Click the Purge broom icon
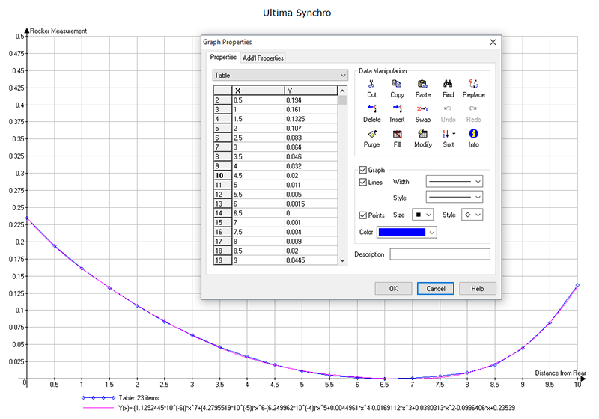The image size is (599, 419). point(371,134)
